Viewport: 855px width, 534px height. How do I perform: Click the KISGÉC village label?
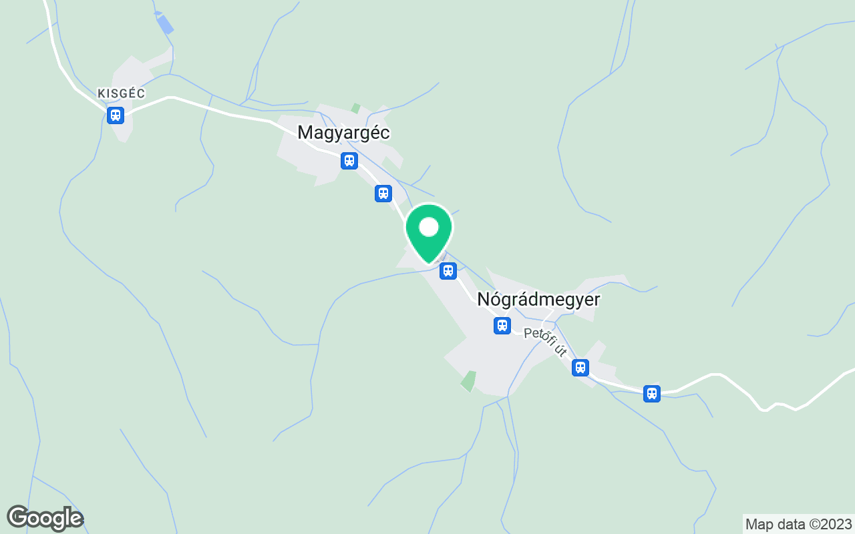point(122,93)
